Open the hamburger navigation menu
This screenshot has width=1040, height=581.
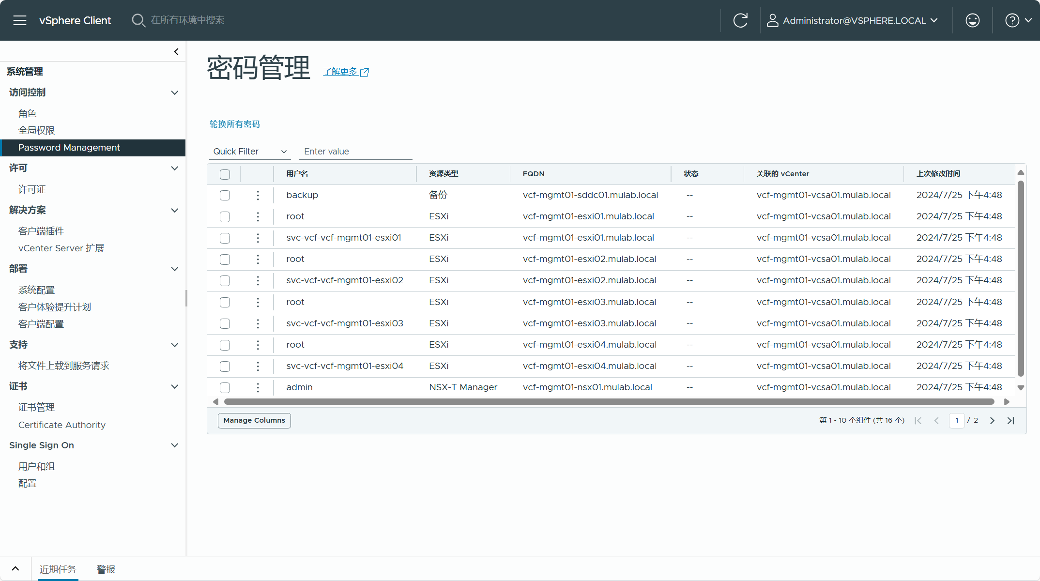[x=20, y=20]
